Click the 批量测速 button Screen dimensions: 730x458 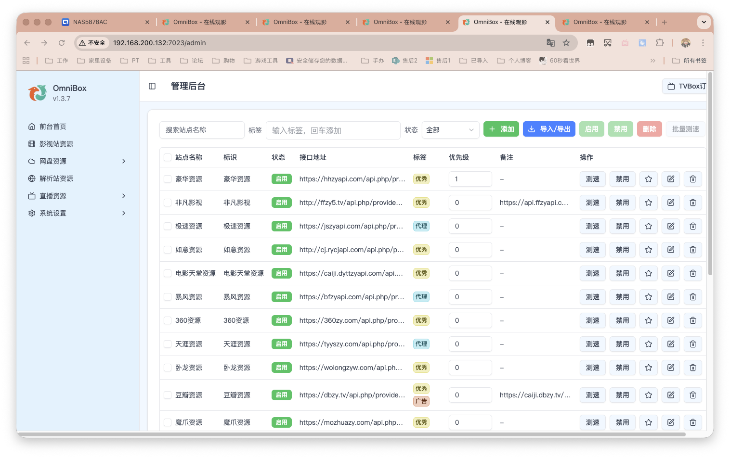point(685,128)
